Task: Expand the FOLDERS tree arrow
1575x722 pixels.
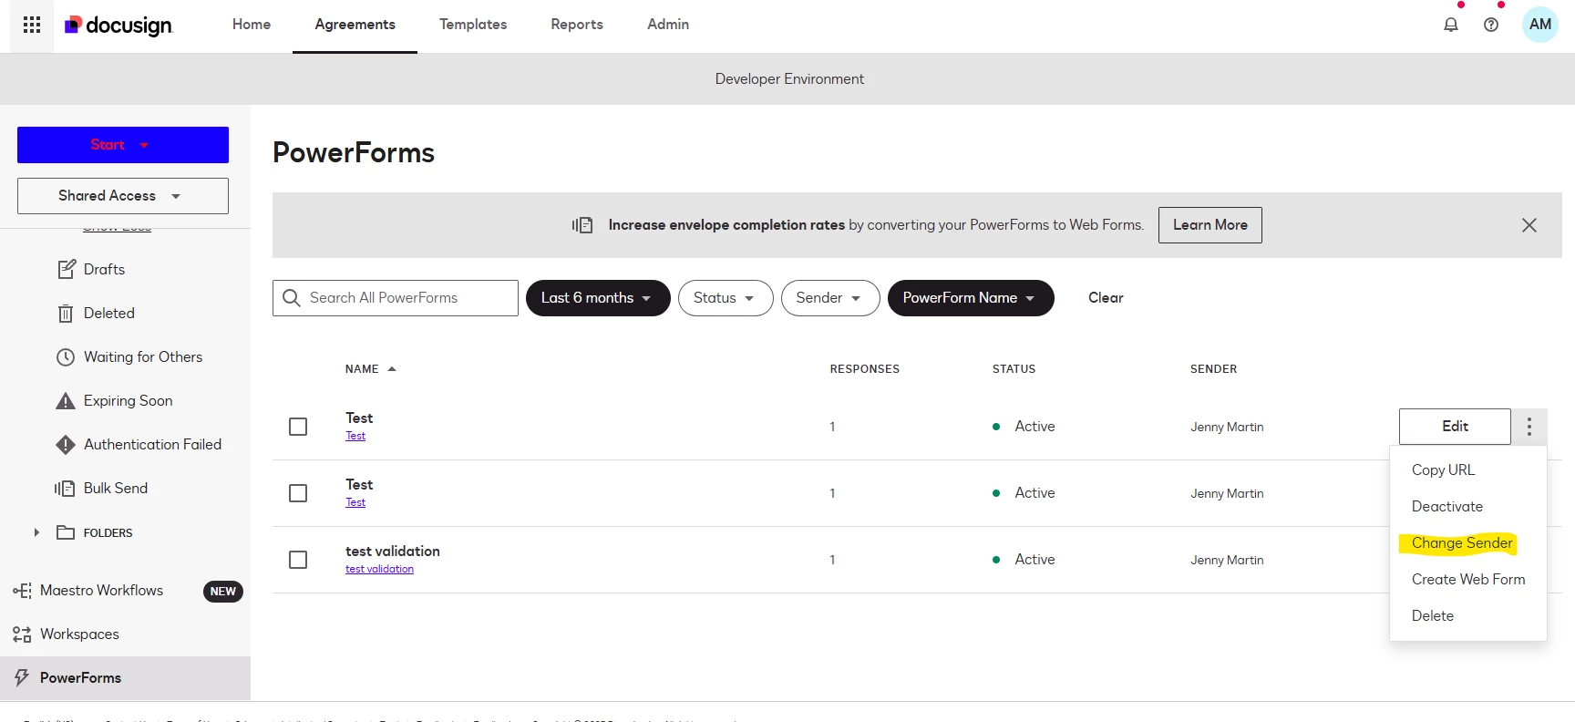Action: point(36,532)
